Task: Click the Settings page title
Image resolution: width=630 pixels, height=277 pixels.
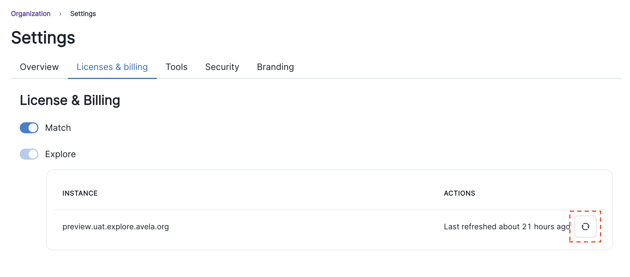Action: click(x=43, y=38)
